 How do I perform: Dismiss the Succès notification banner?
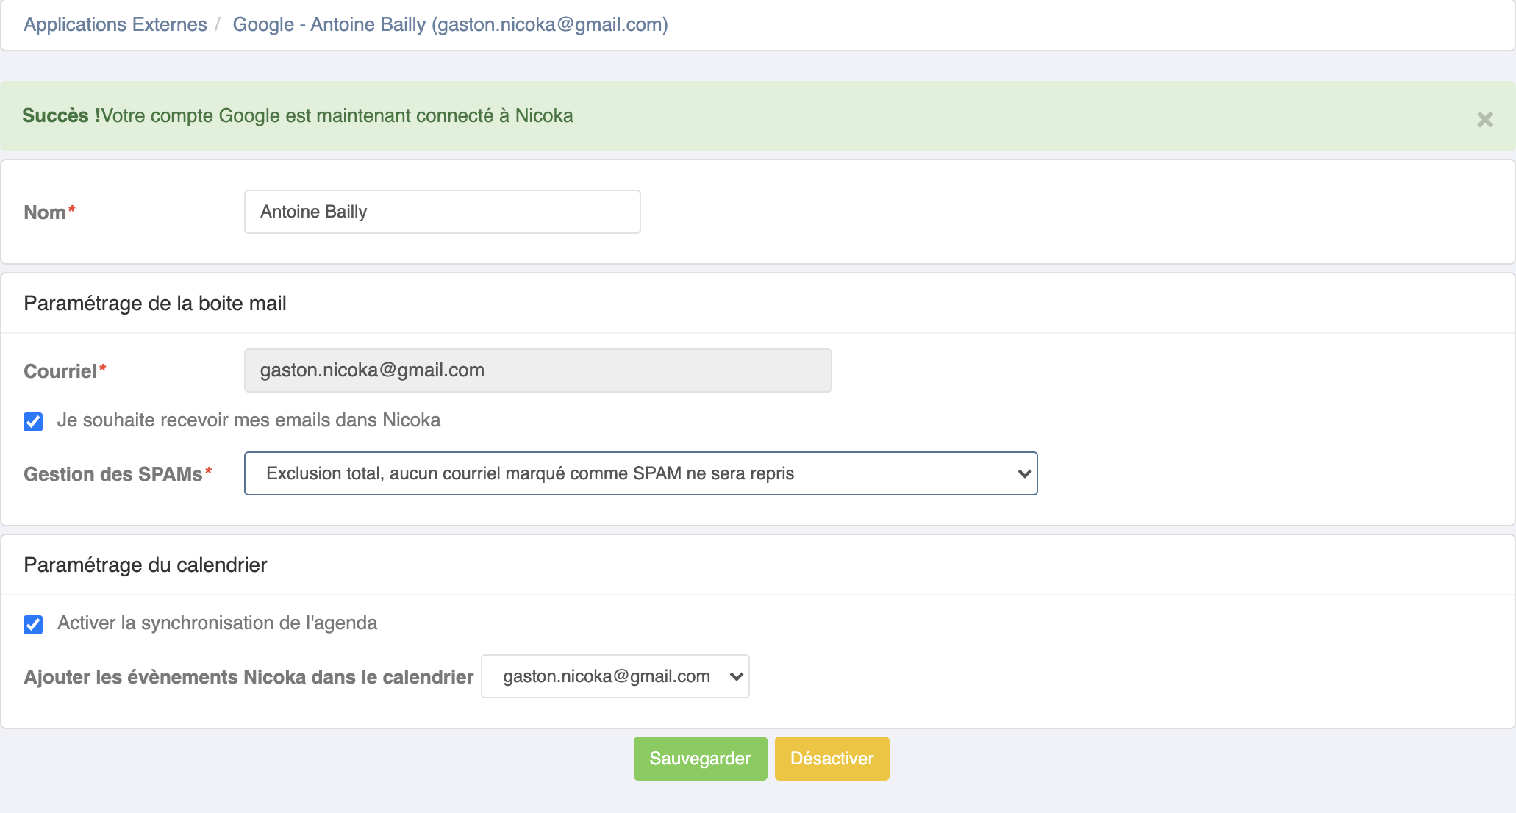[x=1484, y=119]
